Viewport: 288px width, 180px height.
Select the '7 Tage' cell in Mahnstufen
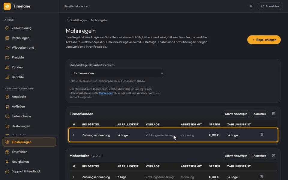point(122,177)
